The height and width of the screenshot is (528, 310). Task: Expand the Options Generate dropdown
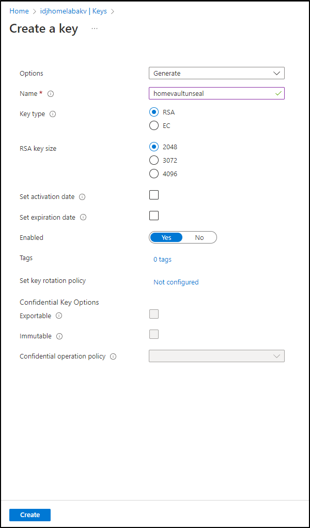click(216, 73)
